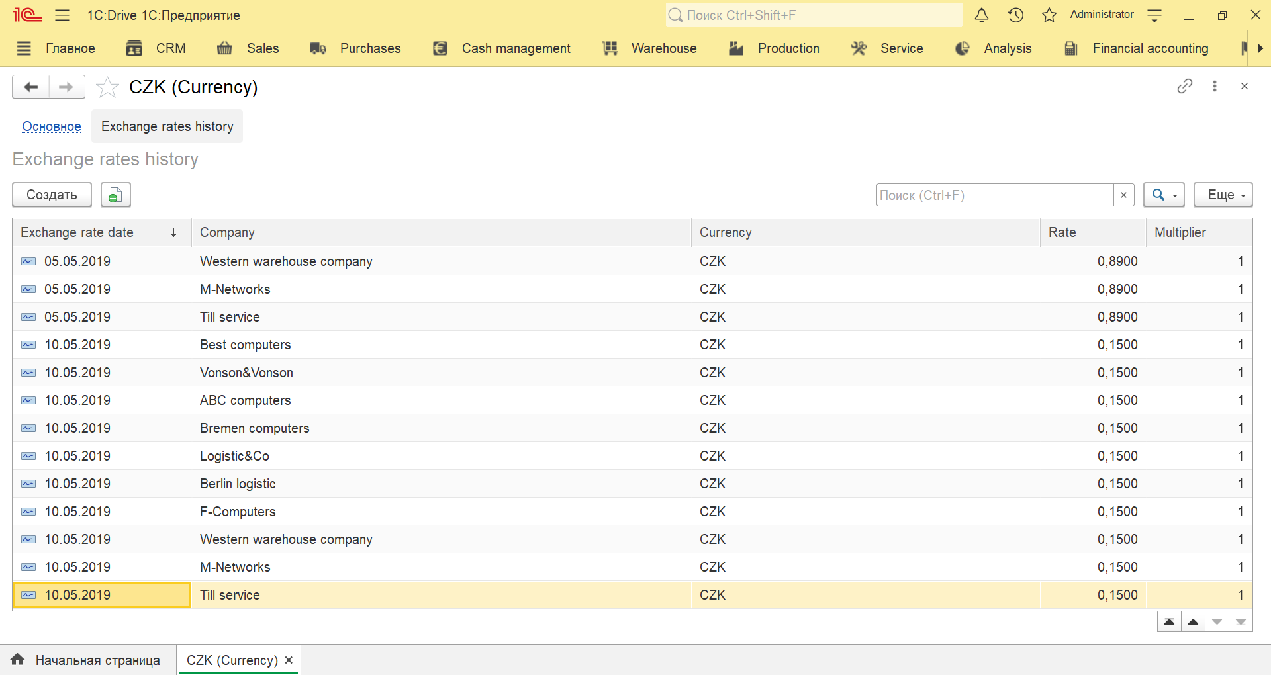Select the Vonson&Vonson row
This screenshot has height=675, width=1271.
(x=632, y=373)
